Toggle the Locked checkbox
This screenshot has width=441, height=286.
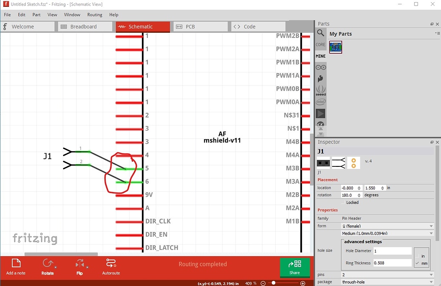[x=343, y=203]
